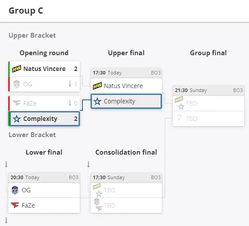Viewport: 249px width, 226px height.
Task: Click the FaZe logo in Opening round
Action: click(x=17, y=103)
